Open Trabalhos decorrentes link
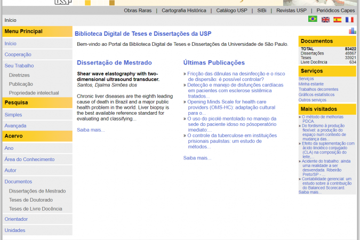 tap(318, 90)
